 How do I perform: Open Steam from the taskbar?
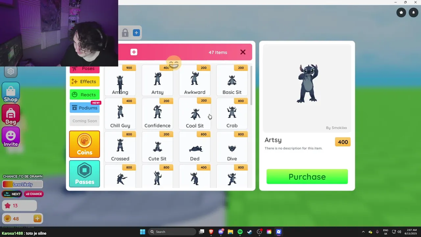[249, 232]
